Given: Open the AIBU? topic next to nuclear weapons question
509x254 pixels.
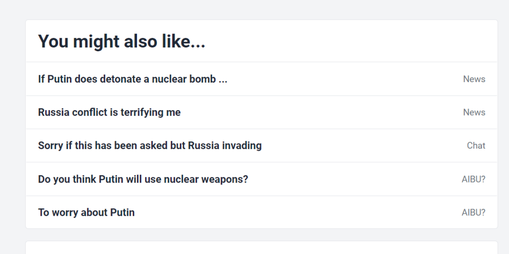Looking at the screenshot, I should pos(474,179).
